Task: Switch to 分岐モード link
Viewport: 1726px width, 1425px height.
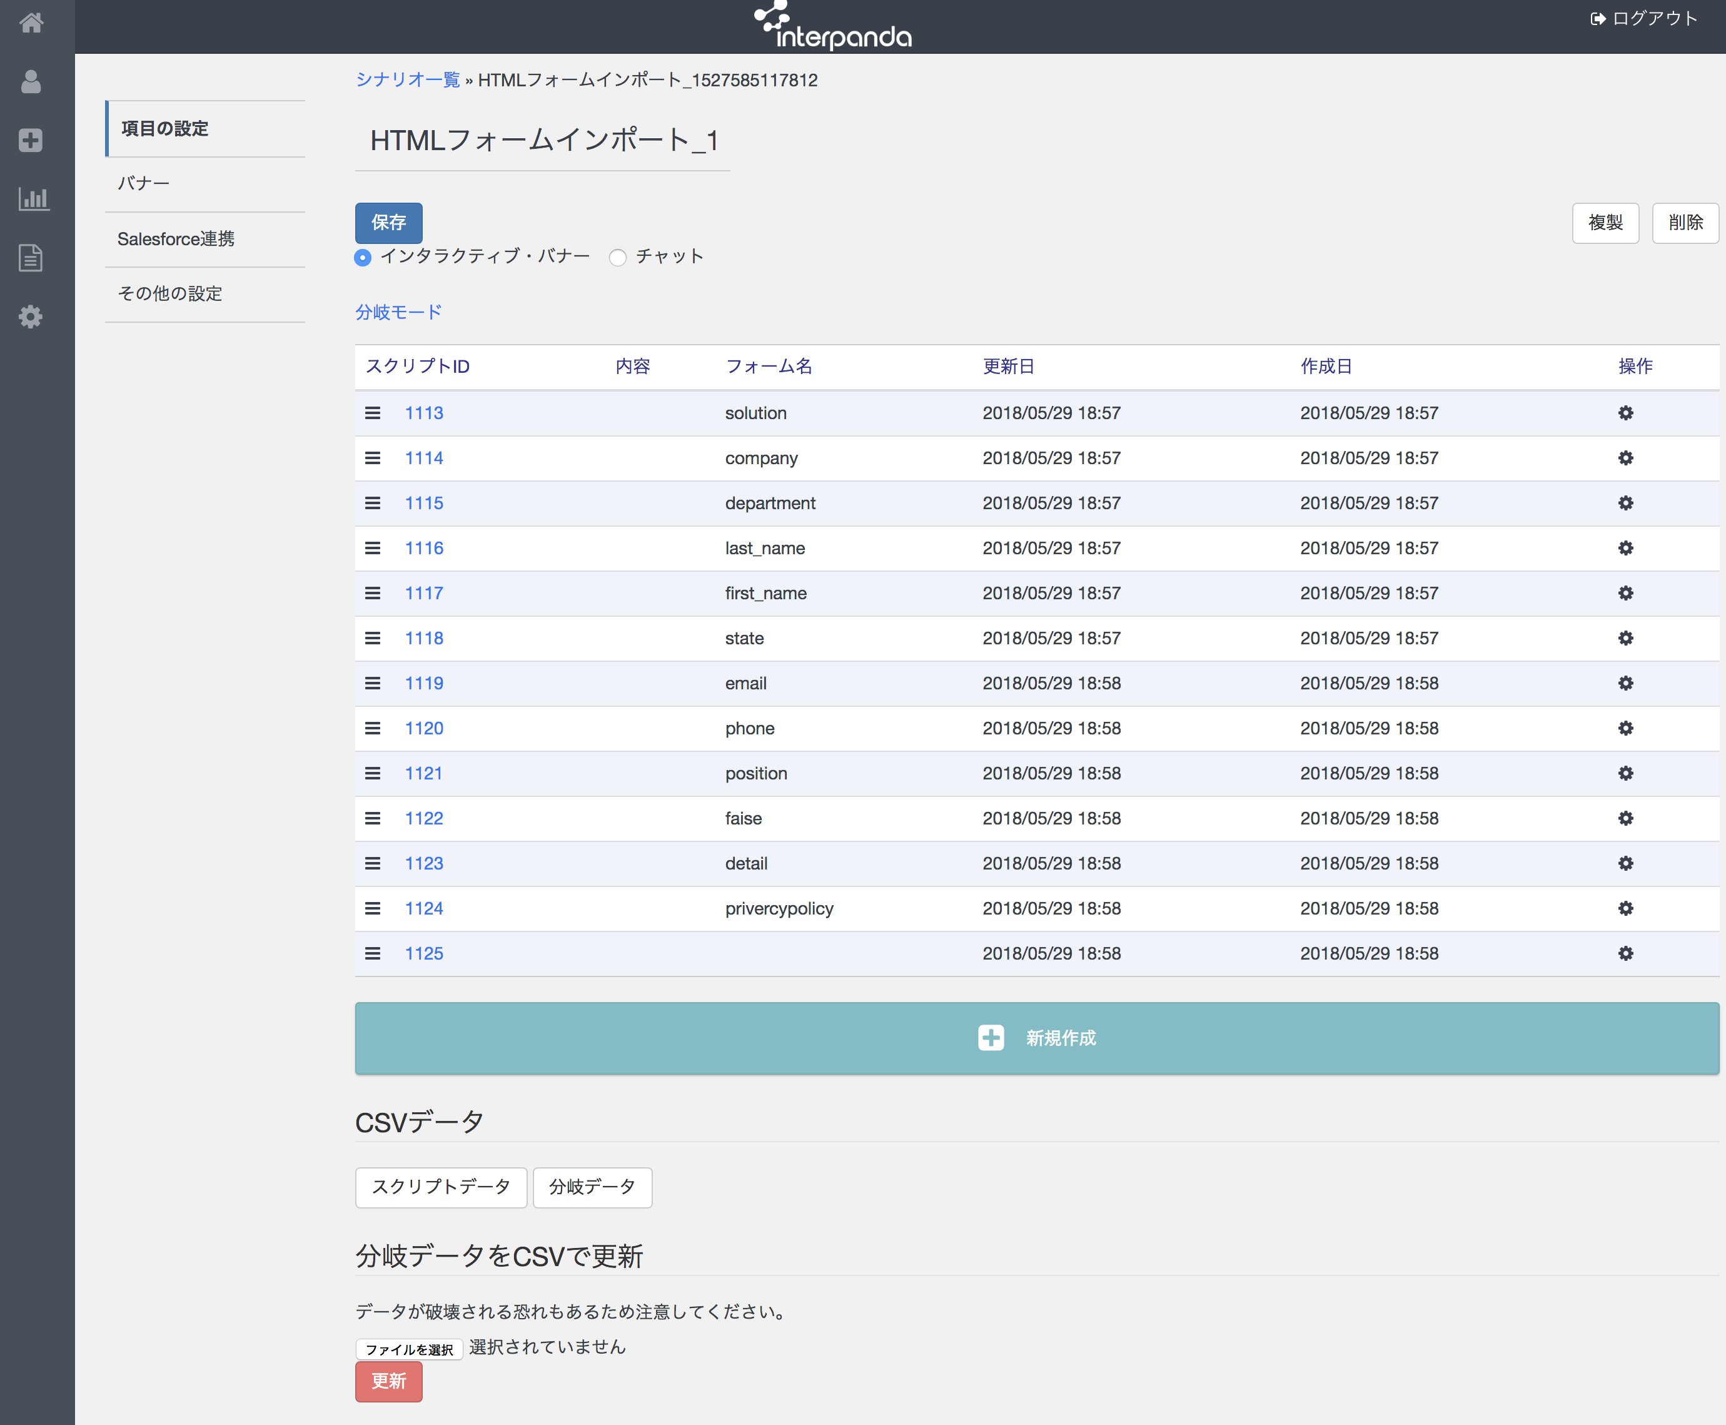Action: tap(399, 312)
